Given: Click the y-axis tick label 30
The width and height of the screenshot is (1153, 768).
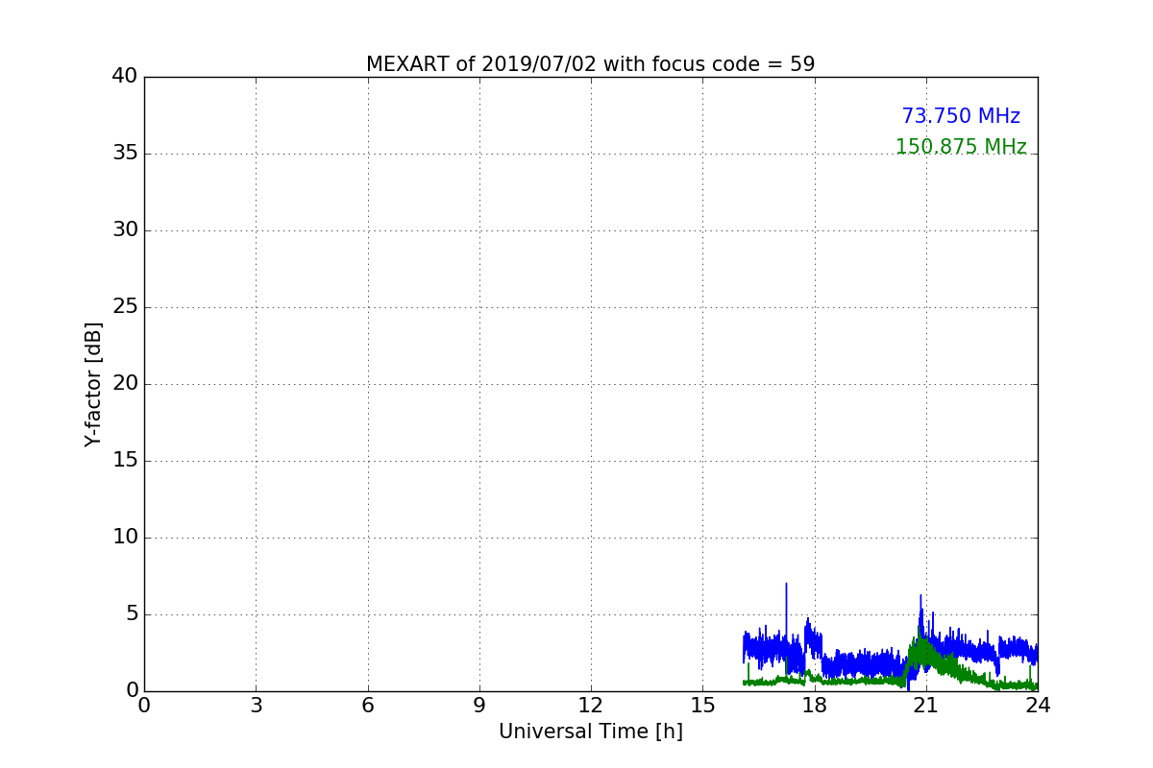Looking at the screenshot, I should [x=125, y=230].
